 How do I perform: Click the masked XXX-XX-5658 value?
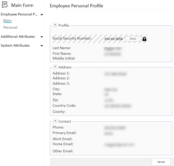[113, 39]
